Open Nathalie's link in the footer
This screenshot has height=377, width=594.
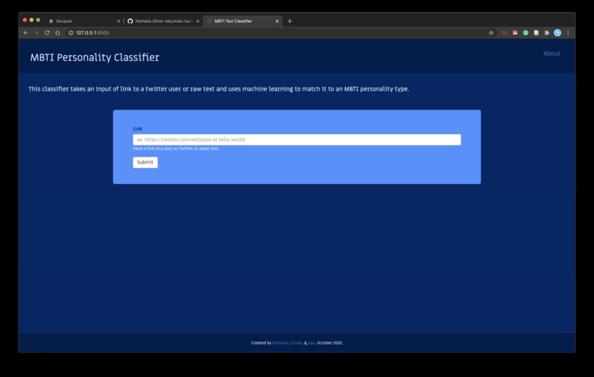coord(280,343)
